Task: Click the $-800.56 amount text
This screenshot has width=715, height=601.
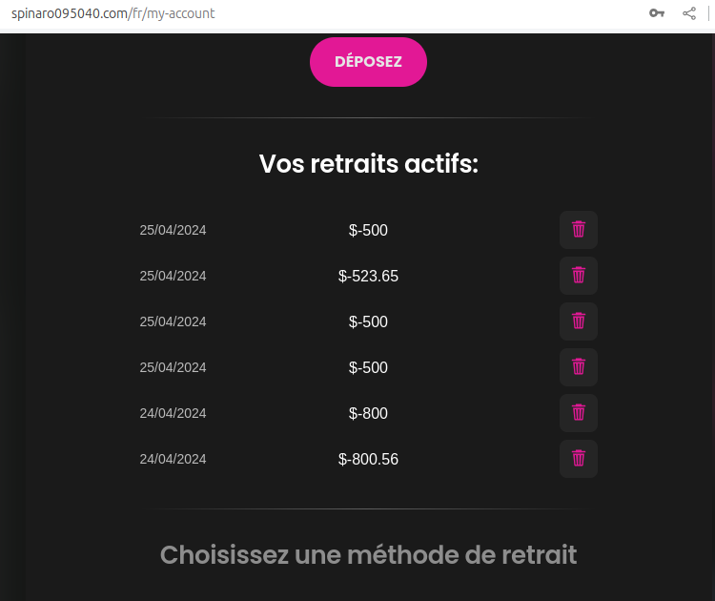Action: pos(368,460)
